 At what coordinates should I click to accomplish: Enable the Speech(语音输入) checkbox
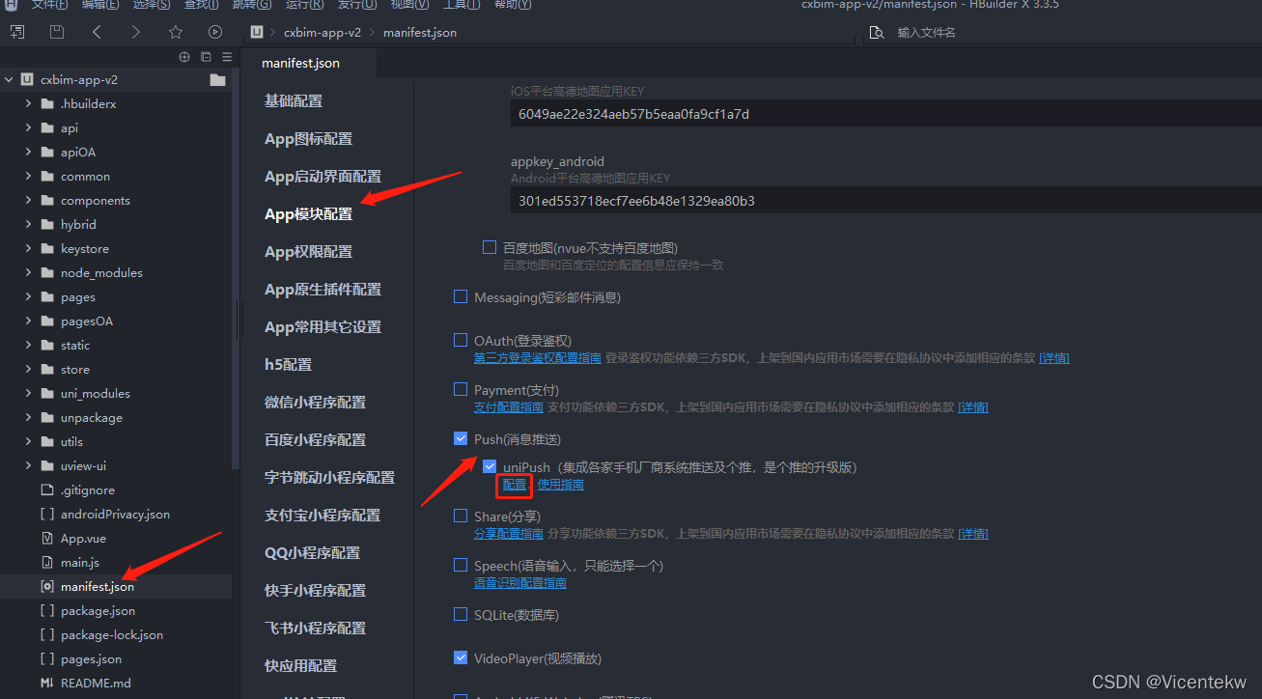click(461, 565)
